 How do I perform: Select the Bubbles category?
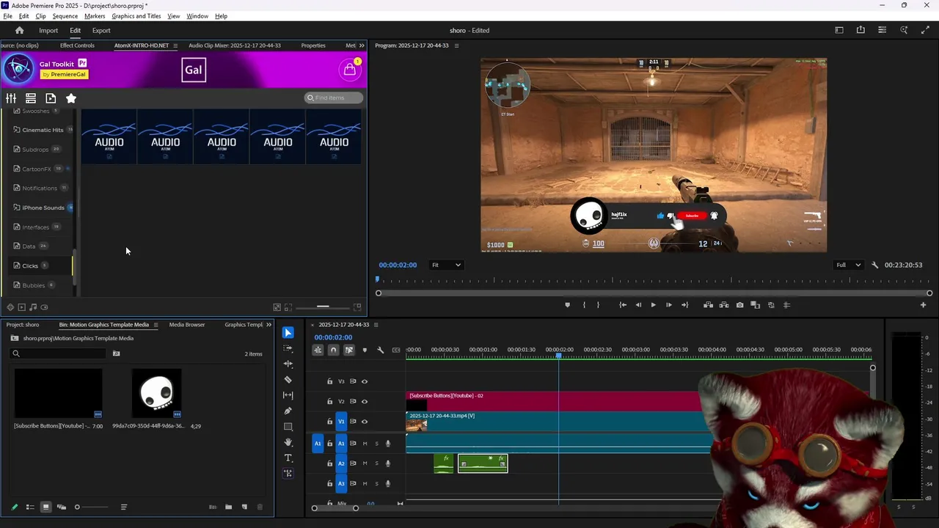click(x=33, y=285)
